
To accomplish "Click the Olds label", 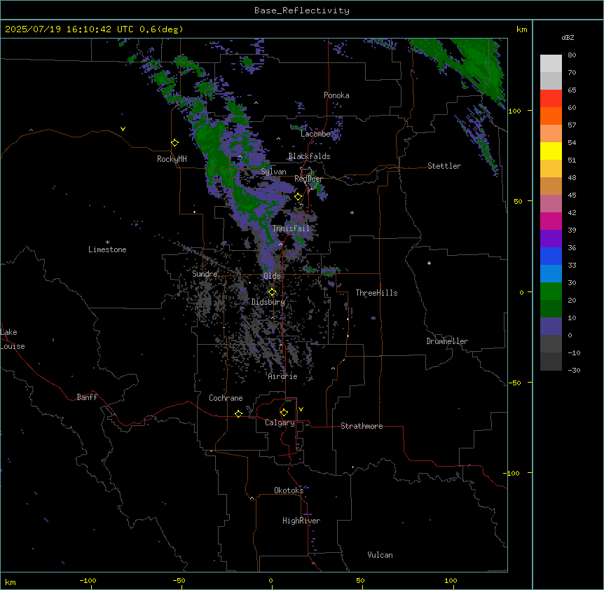I will (272, 276).
